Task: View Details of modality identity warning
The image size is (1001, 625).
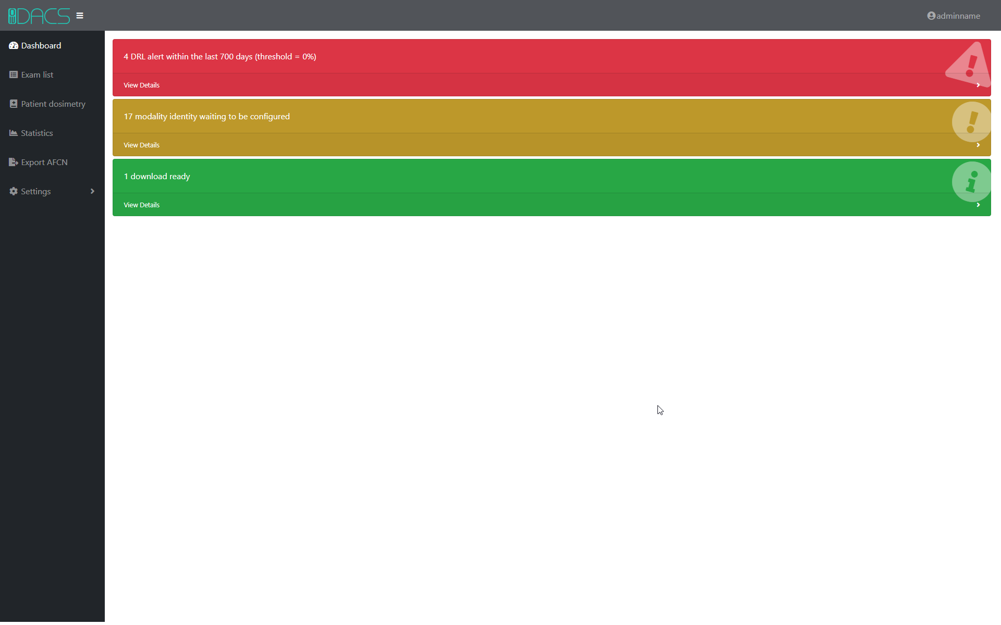Action: pyautogui.click(x=141, y=145)
